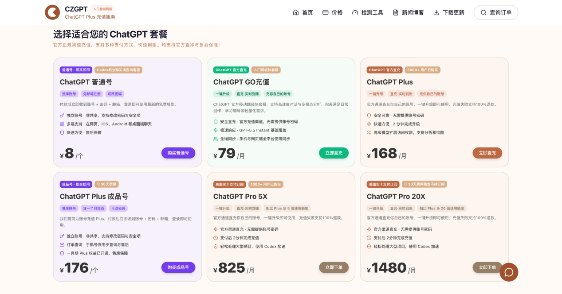The image size is (562, 294).
Task: Click clock icon beside 支付后 2分钟完成充值 in Pro 20X
Action: point(369,238)
